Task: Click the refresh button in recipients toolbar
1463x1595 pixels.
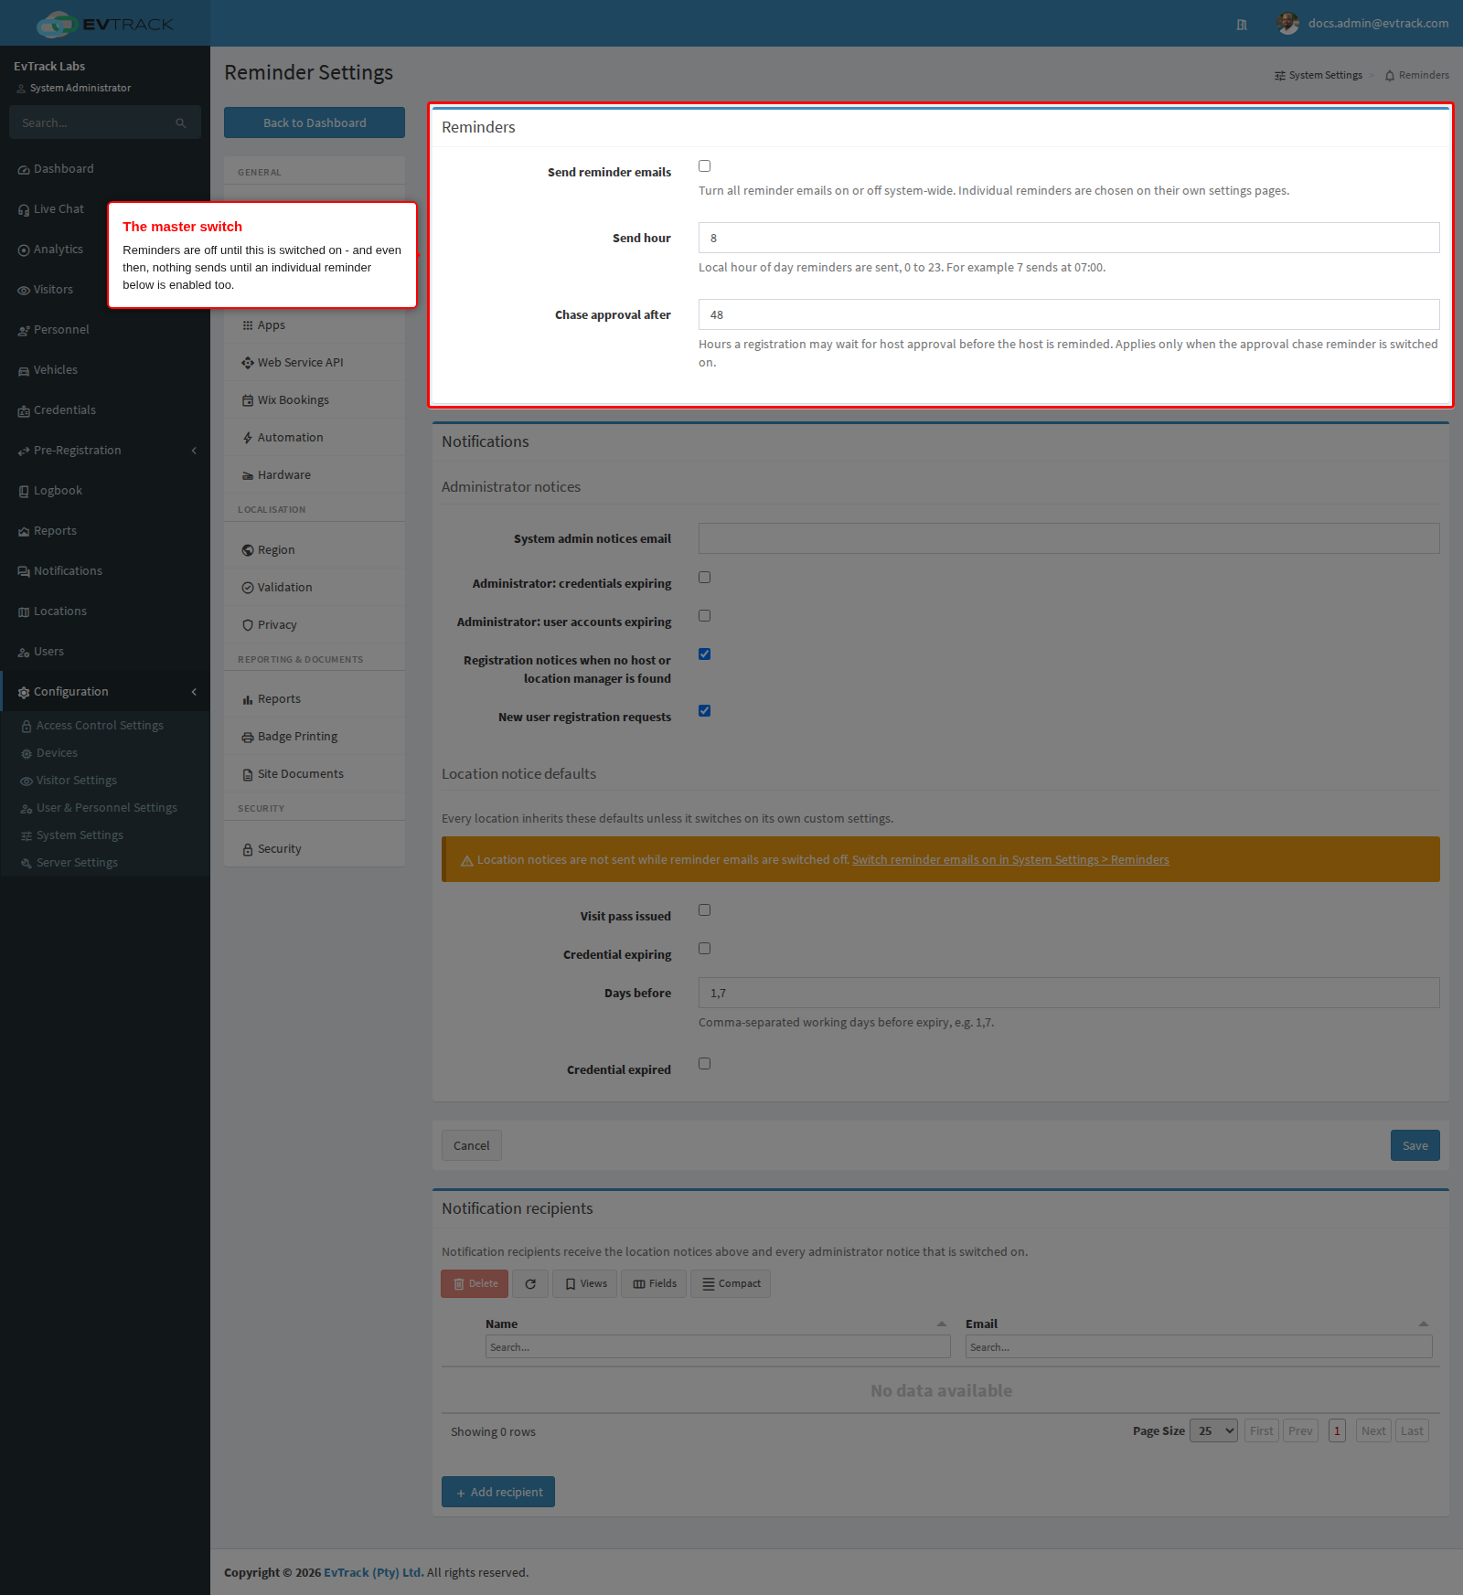Action: 530,1283
